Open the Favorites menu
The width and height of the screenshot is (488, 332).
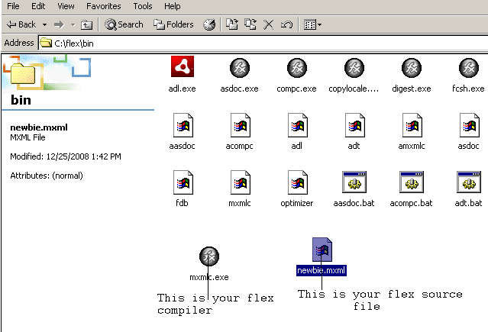tap(104, 6)
